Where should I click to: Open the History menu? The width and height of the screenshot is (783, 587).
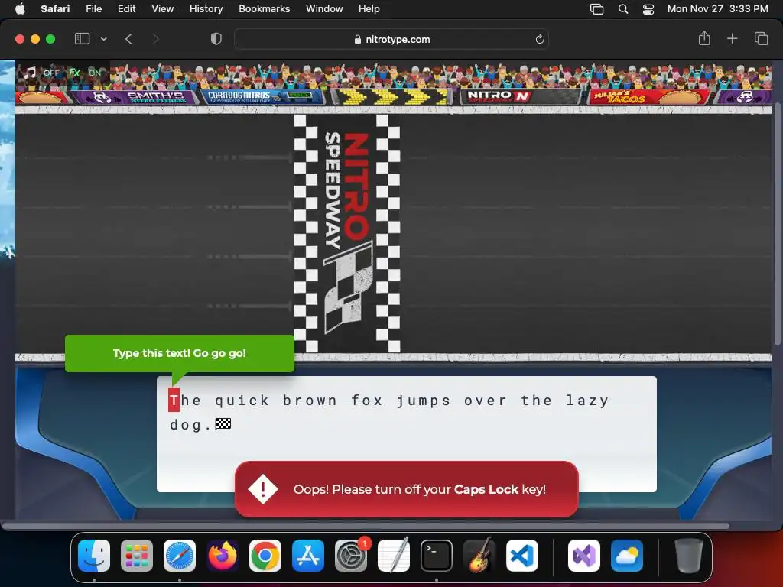click(206, 9)
